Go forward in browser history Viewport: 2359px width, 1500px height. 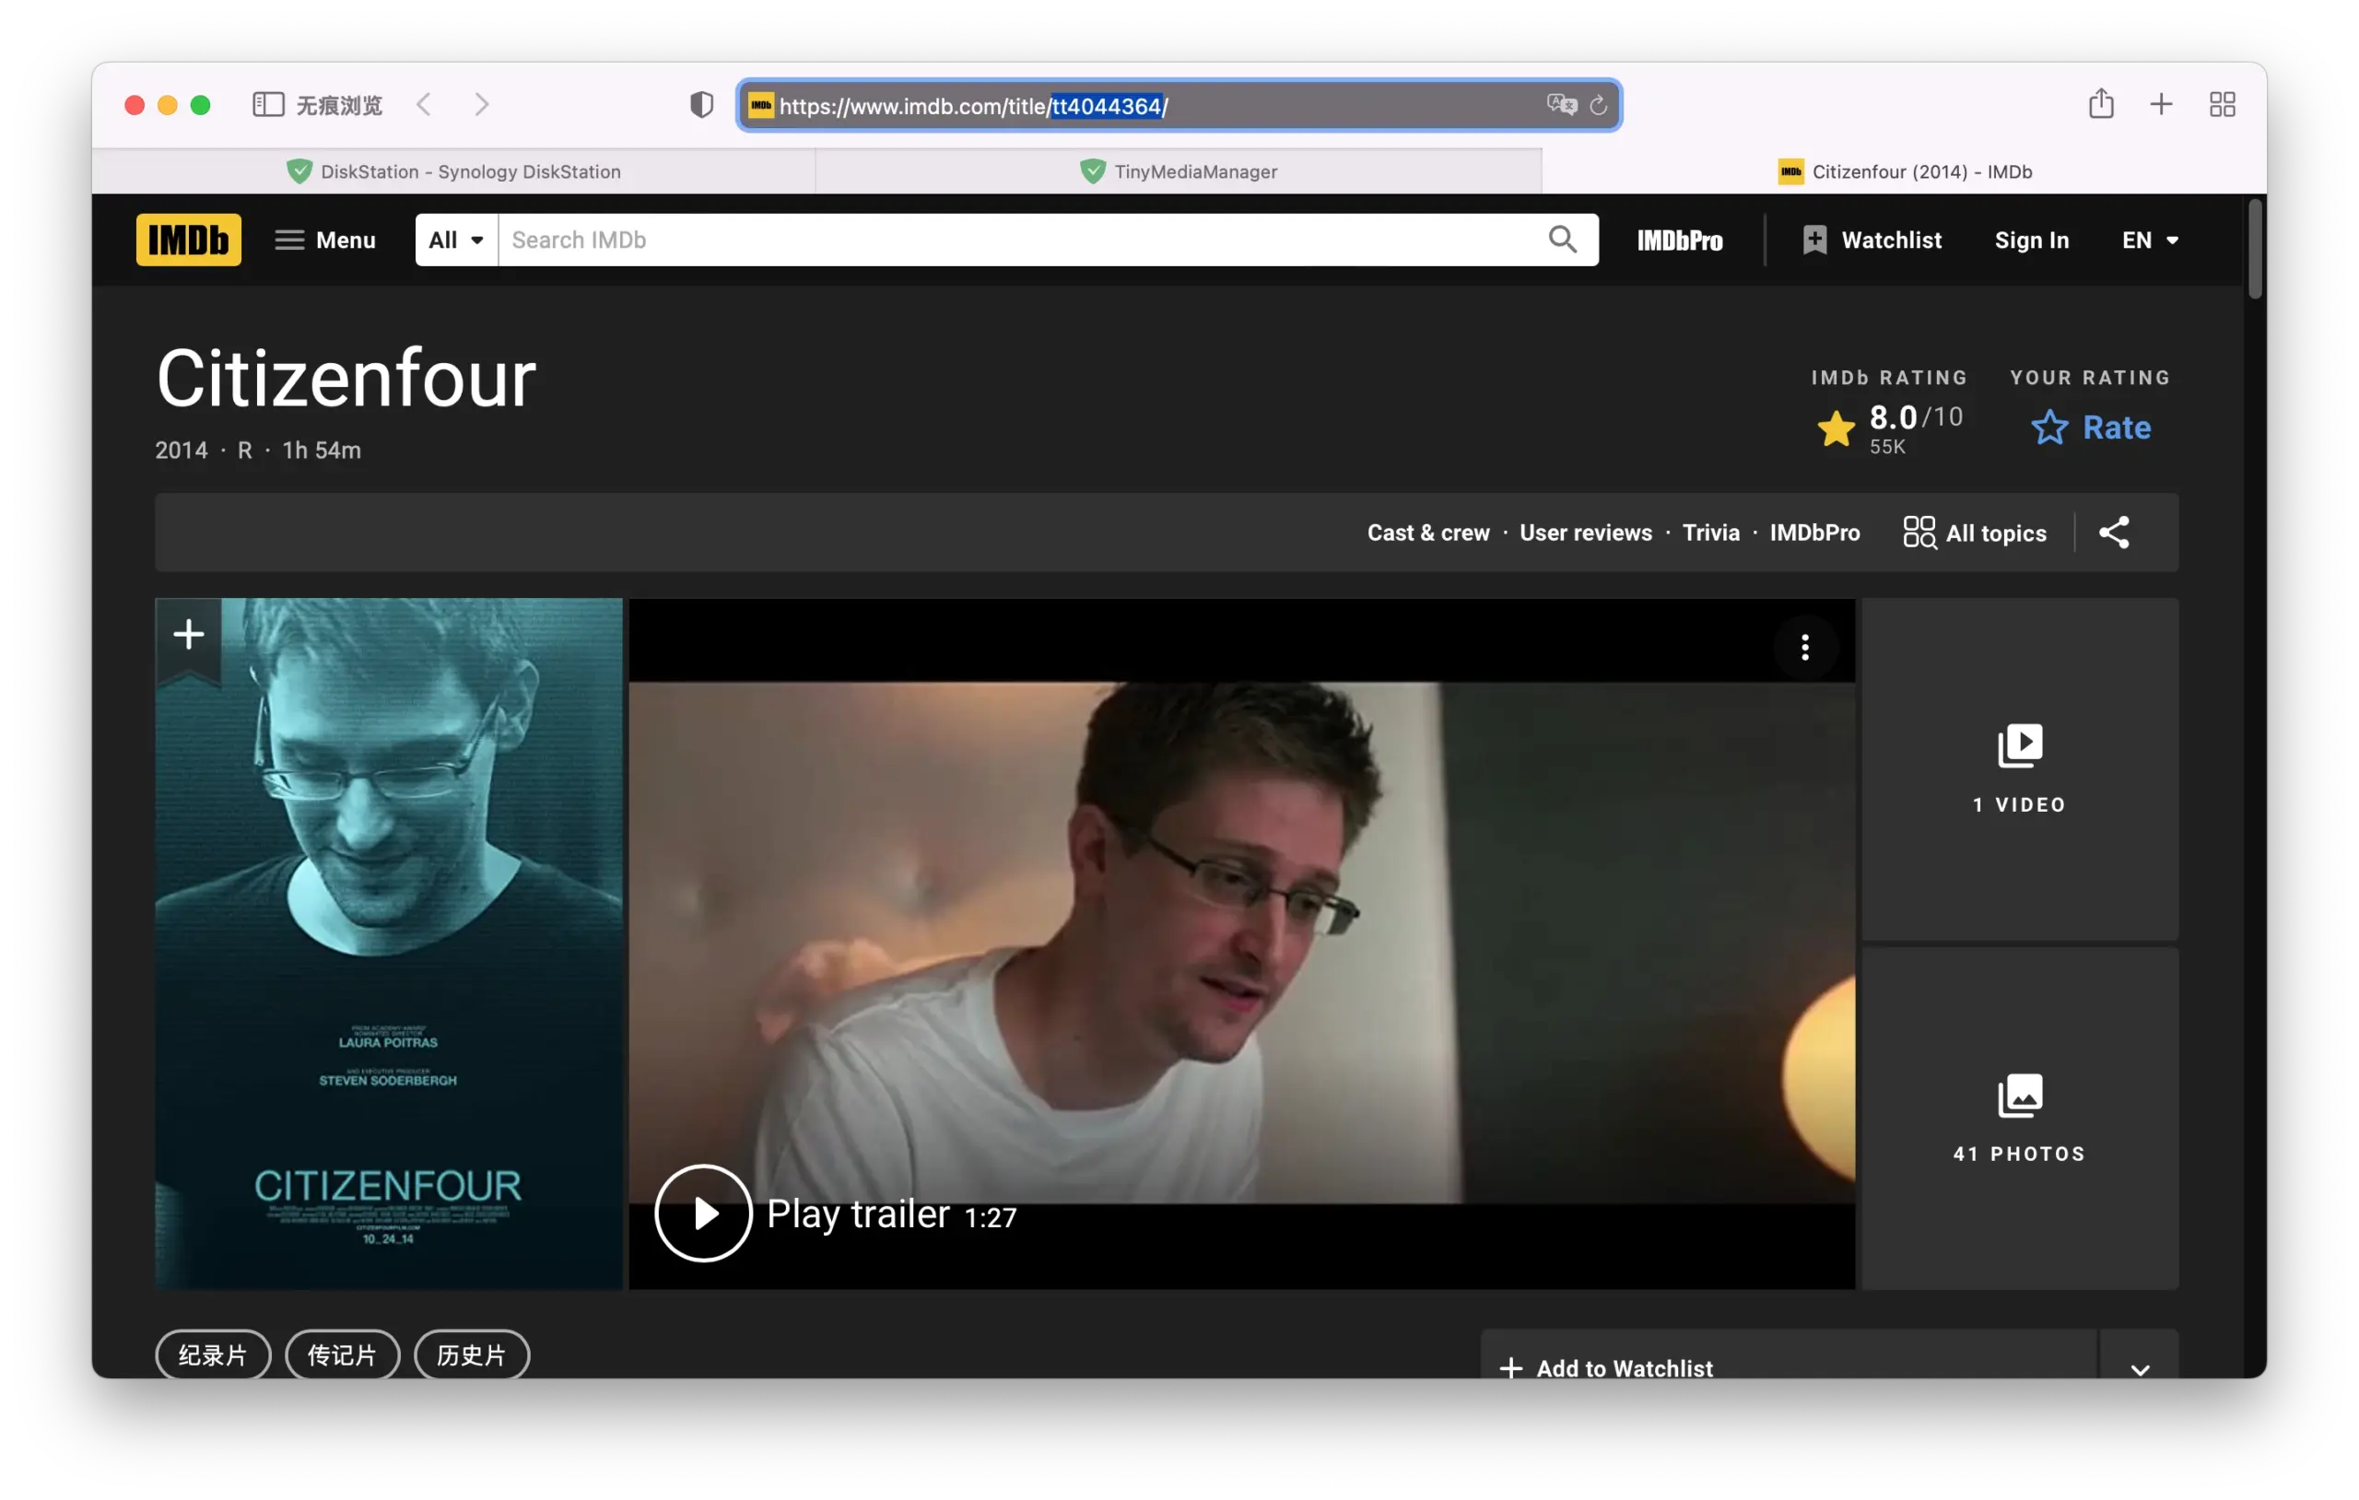tap(481, 105)
